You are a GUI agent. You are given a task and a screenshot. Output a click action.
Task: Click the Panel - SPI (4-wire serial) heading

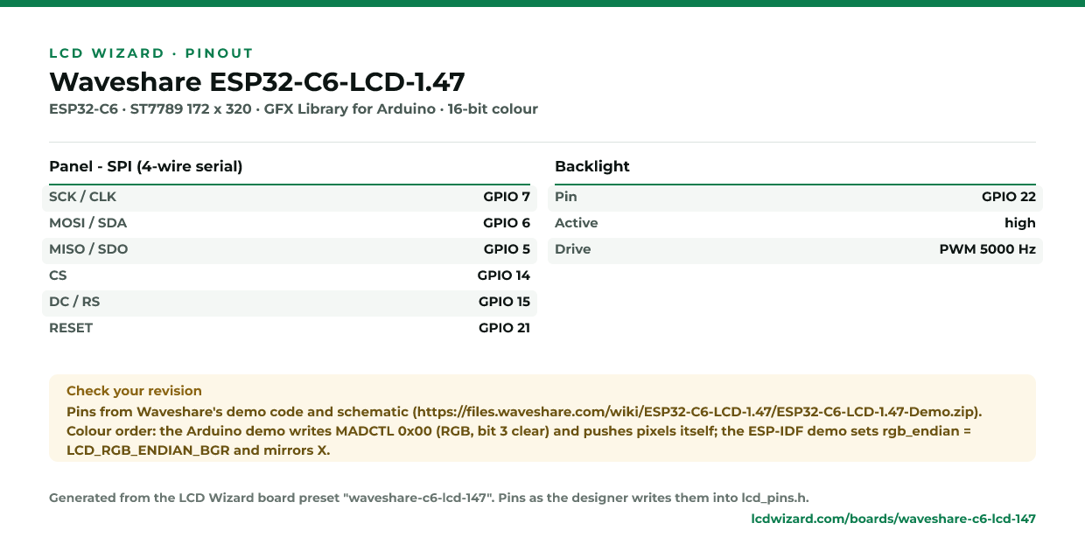(146, 166)
